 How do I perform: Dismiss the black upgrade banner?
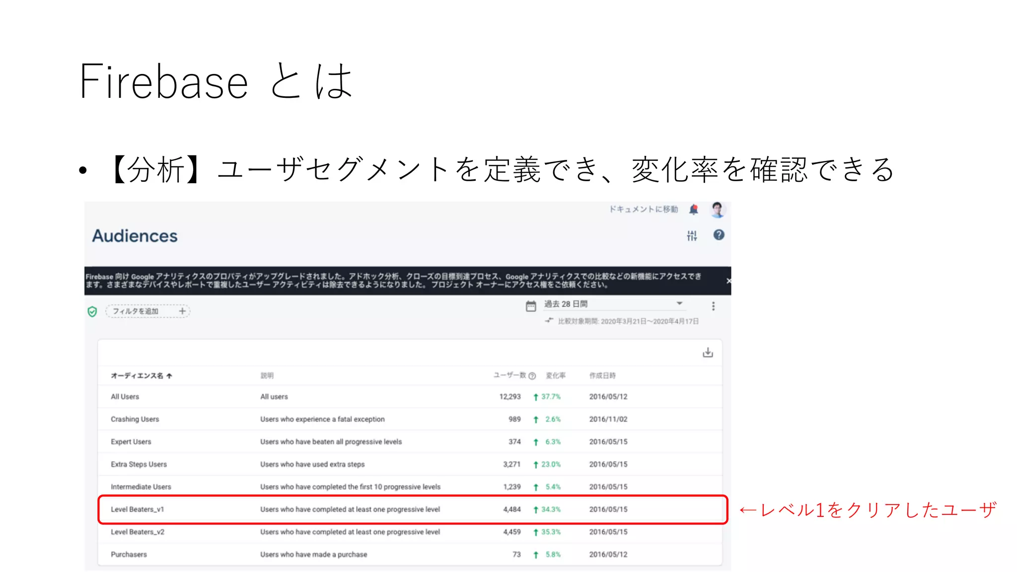[728, 281]
